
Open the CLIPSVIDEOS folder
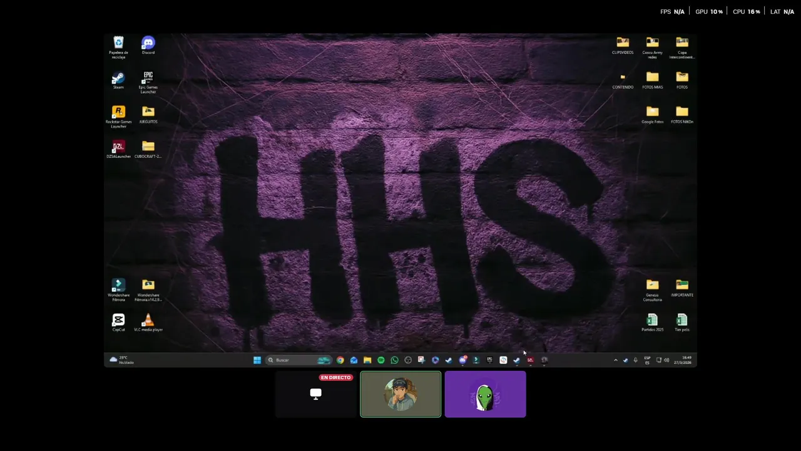click(623, 45)
